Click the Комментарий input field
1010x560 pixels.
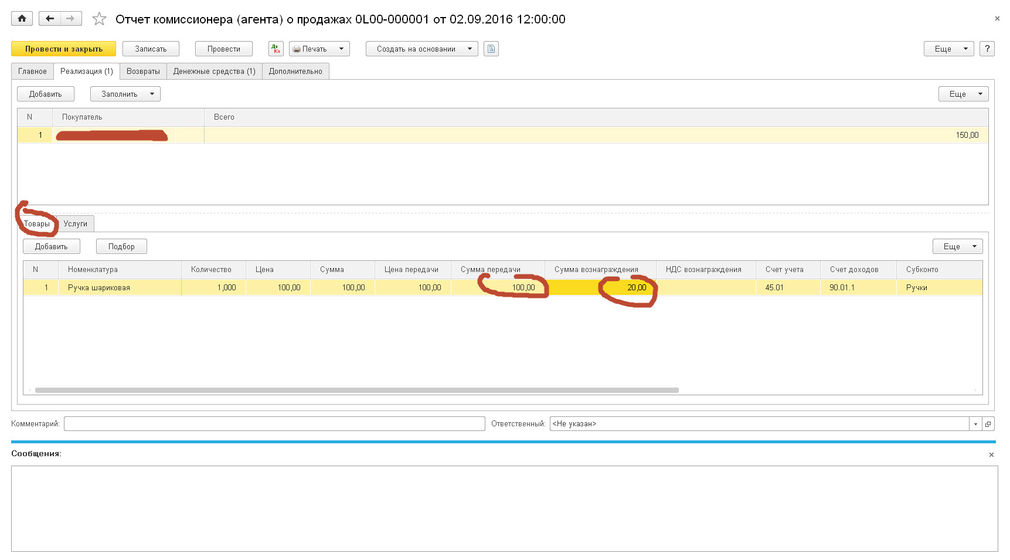tap(274, 424)
